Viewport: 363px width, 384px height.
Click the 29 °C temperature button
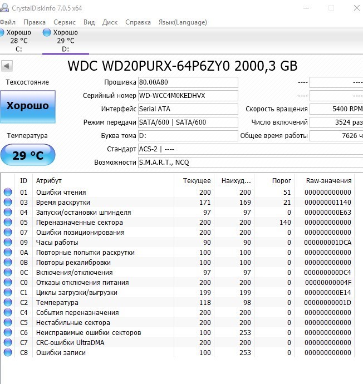pyautogui.click(x=28, y=155)
